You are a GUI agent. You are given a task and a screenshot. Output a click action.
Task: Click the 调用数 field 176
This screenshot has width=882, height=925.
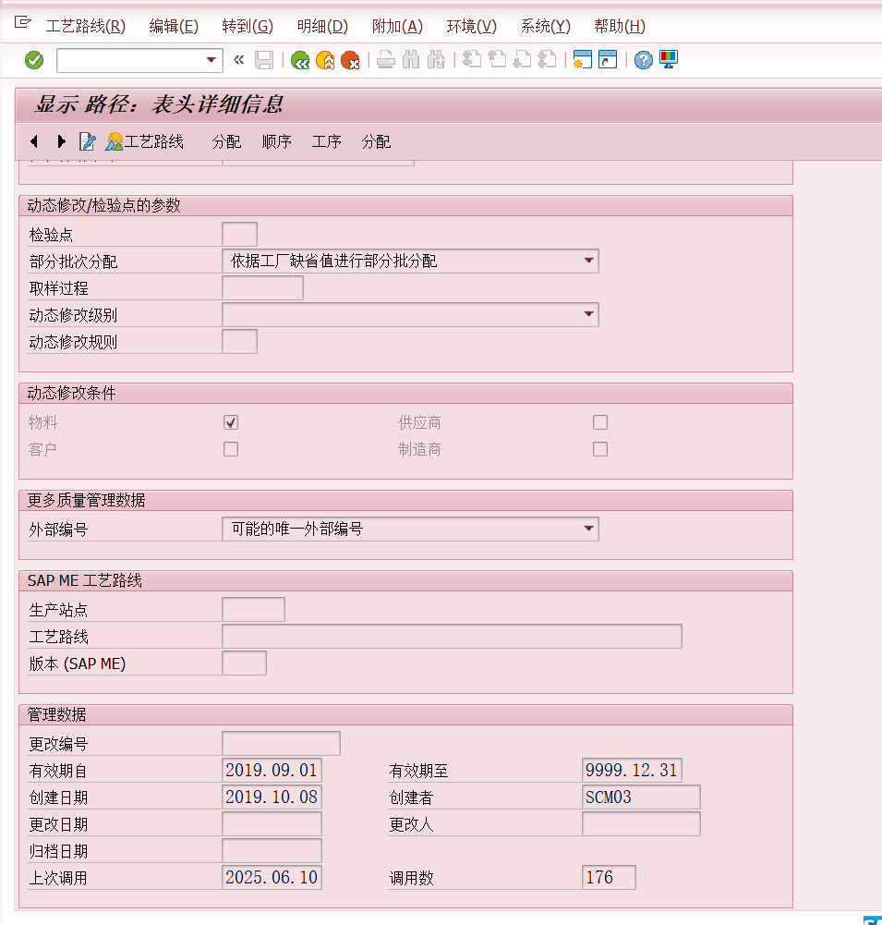609,877
